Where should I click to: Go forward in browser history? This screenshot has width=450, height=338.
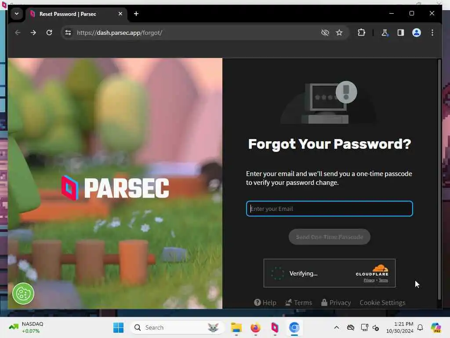(x=33, y=33)
